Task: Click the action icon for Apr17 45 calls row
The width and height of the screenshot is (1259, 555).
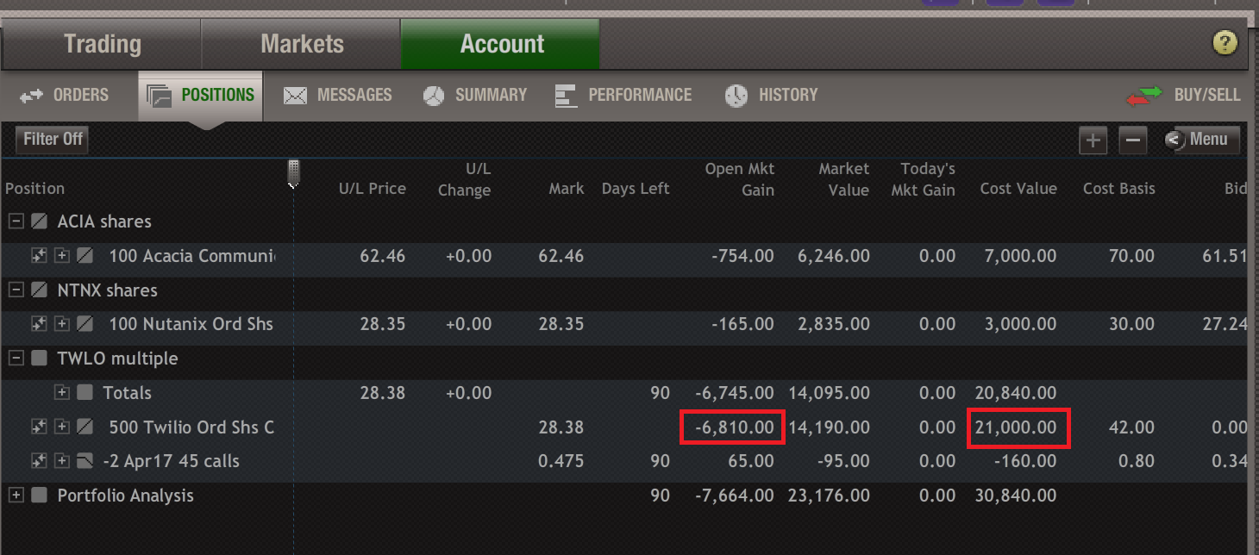Action: [x=38, y=461]
